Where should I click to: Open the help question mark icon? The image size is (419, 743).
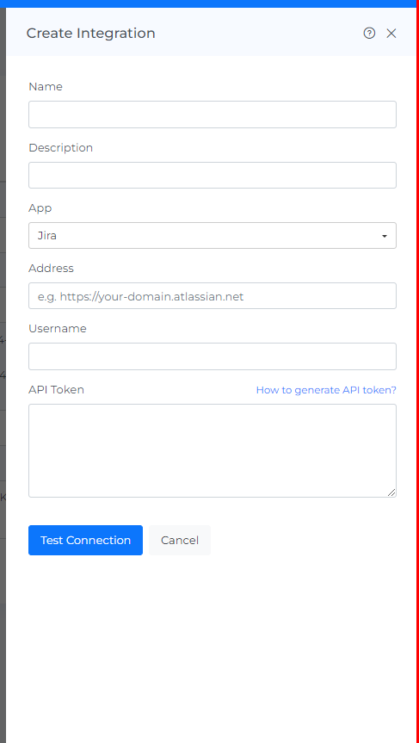pos(369,34)
